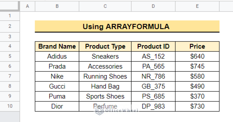
Task: Select the 'Product ID' header cell
Action: click(x=153, y=47)
